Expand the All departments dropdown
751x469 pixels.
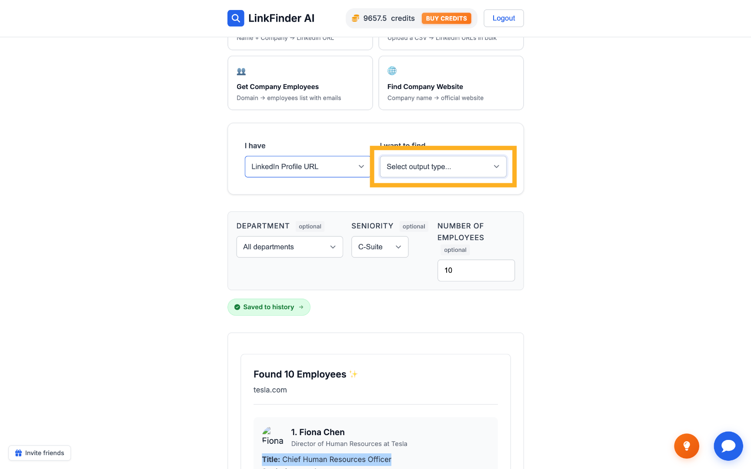tap(290, 247)
